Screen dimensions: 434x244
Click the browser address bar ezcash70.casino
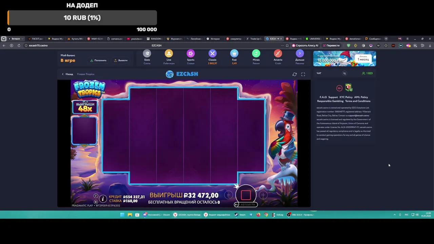pyautogui.click(x=38, y=45)
